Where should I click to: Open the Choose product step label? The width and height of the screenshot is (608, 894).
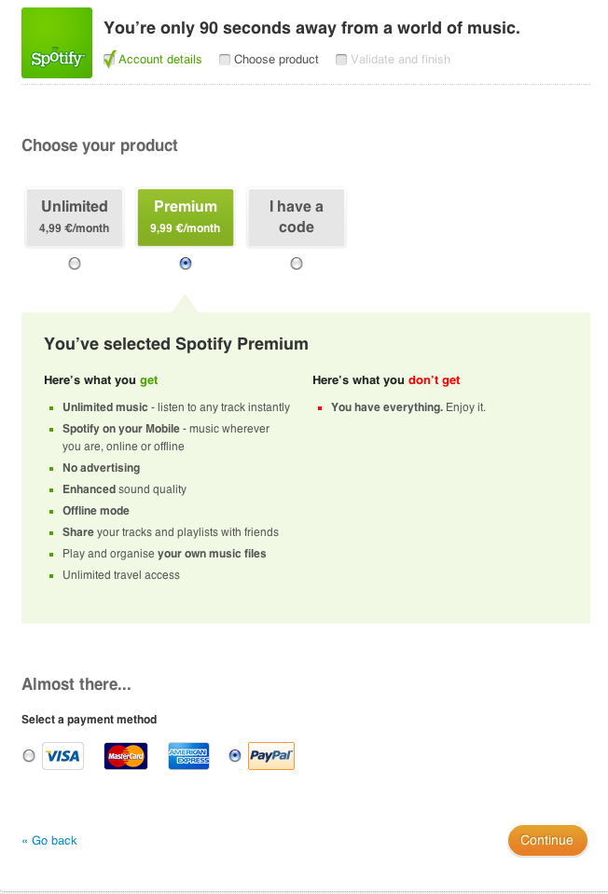pyautogui.click(x=276, y=60)
